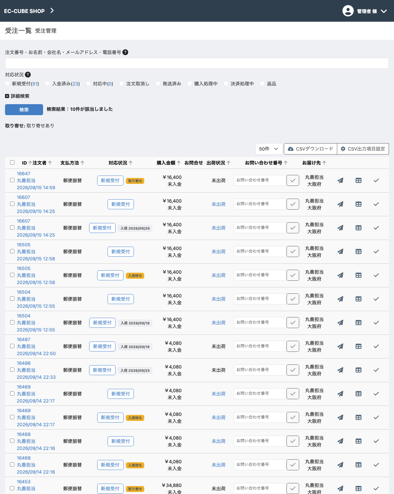Click the help icon beside 対応状況

click(28, 75)
